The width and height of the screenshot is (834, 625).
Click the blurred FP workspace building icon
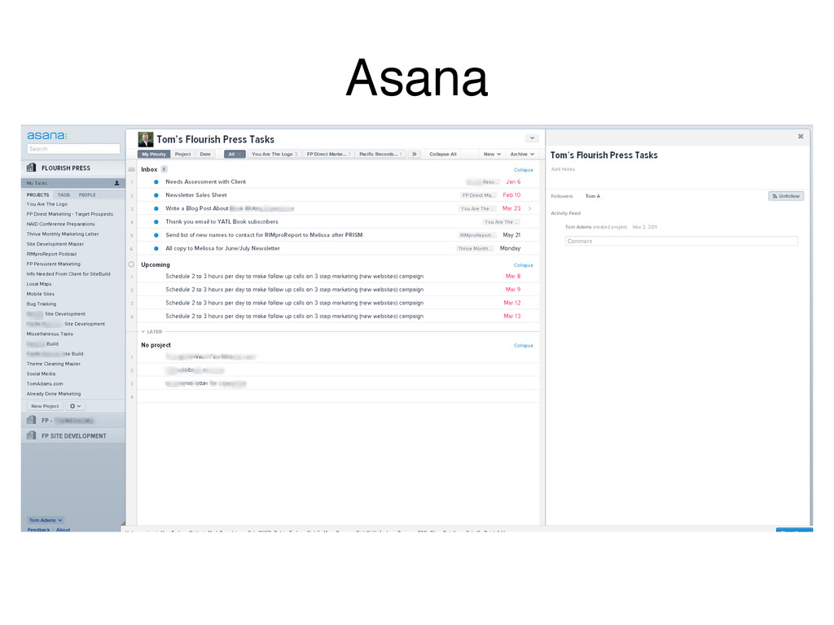[x=32, y=421]
